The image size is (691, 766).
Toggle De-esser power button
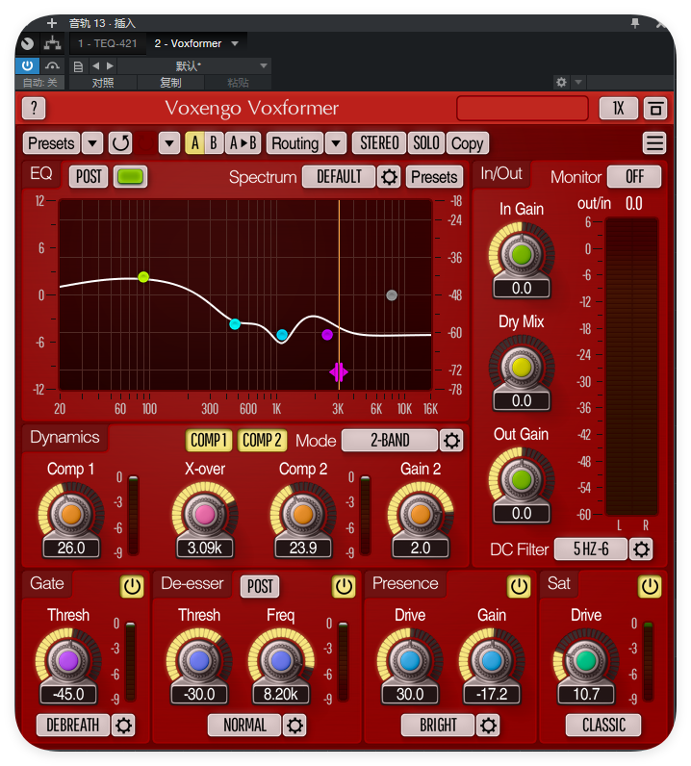(344, 586)
